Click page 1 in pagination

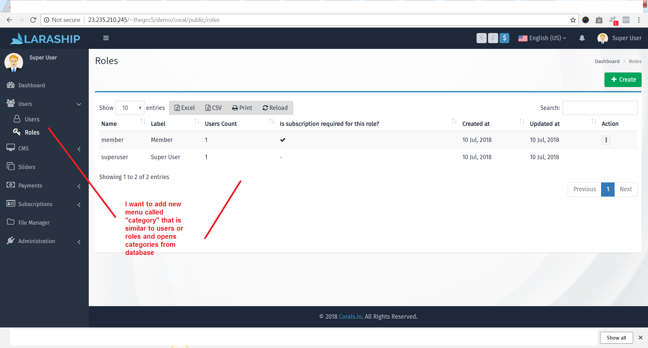[x=608, y=189]
